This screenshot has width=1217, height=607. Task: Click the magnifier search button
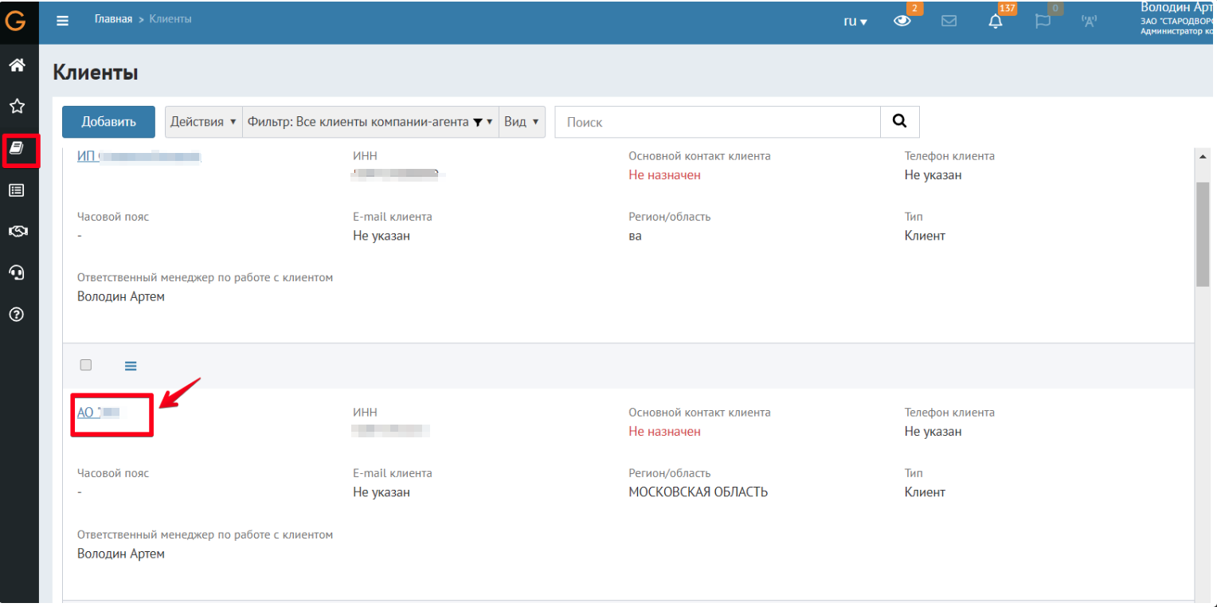tap(900, 122)
